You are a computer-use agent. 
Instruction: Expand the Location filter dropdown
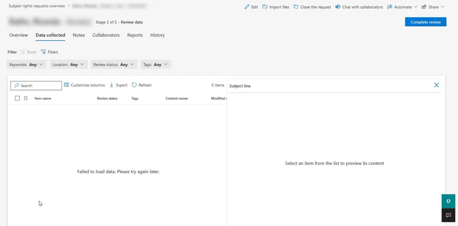(69, 65)
